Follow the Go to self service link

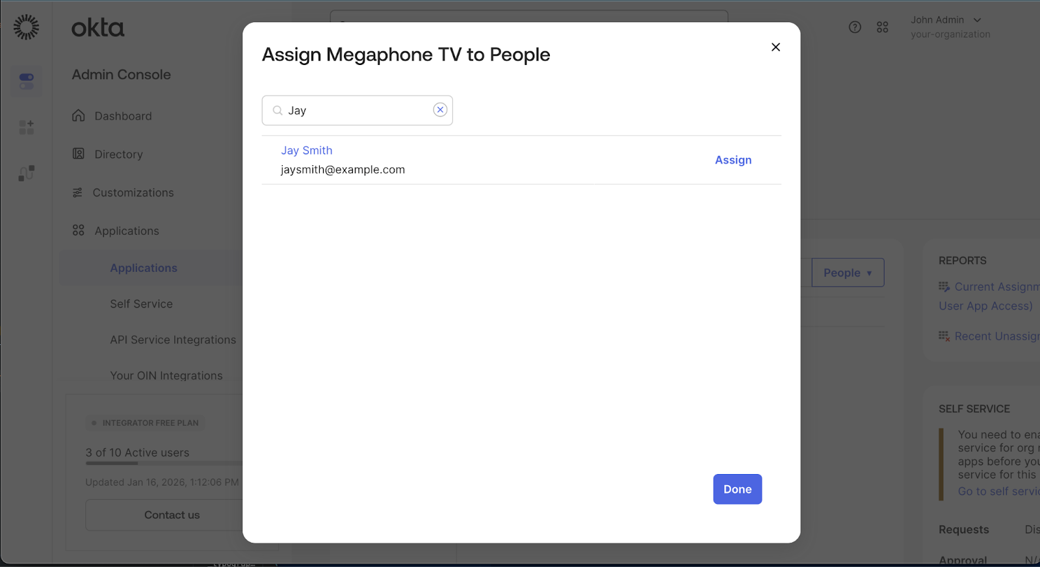[998, 492]
